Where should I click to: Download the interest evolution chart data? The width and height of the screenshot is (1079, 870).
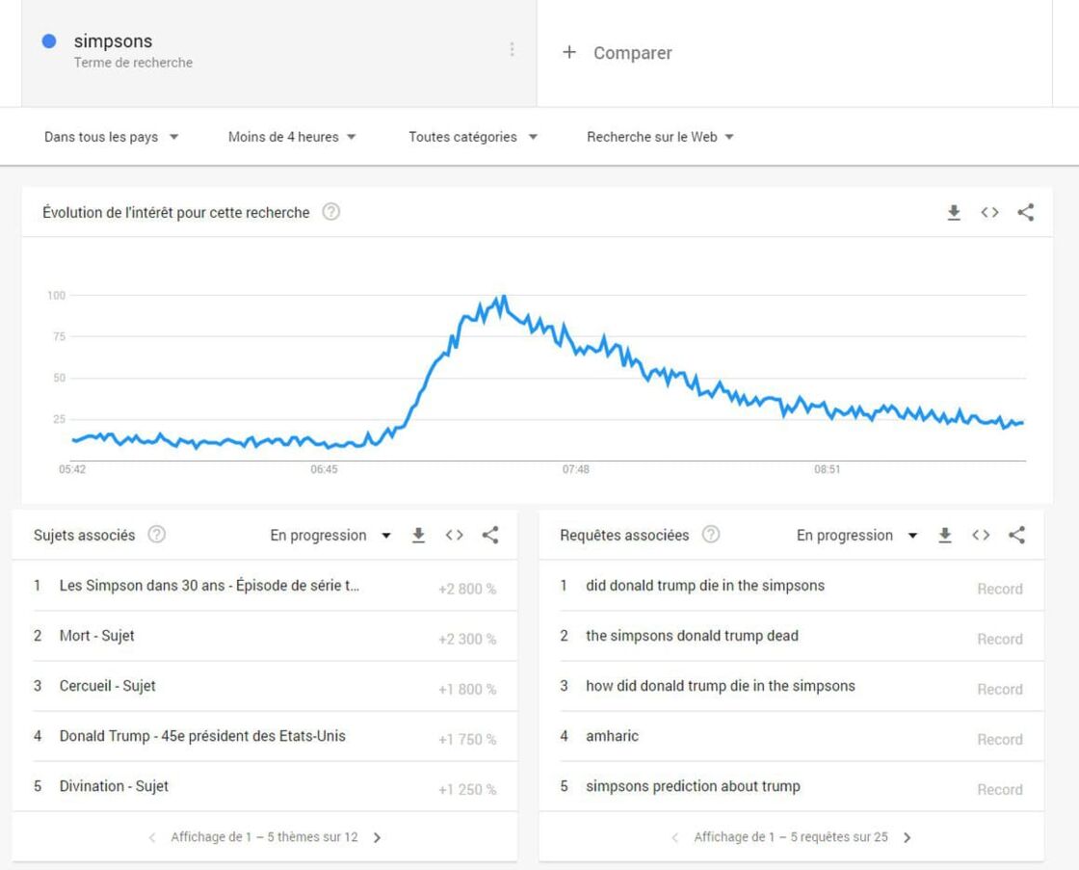click(x=954, y=213)
